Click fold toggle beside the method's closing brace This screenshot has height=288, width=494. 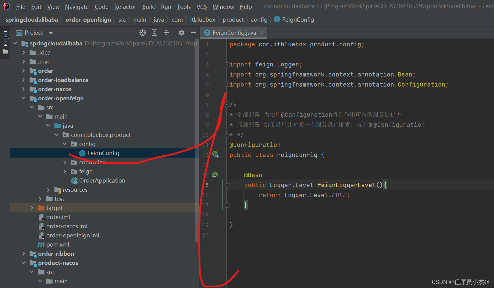tap(227, 205)
